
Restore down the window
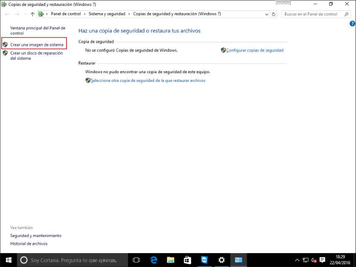(x=331, y=4)
